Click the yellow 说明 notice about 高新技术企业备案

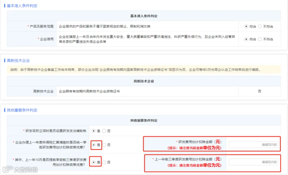(144, 70)
